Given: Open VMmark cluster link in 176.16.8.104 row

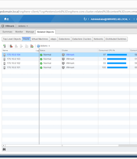Looking at the screenshot, I should pos(70,55).
